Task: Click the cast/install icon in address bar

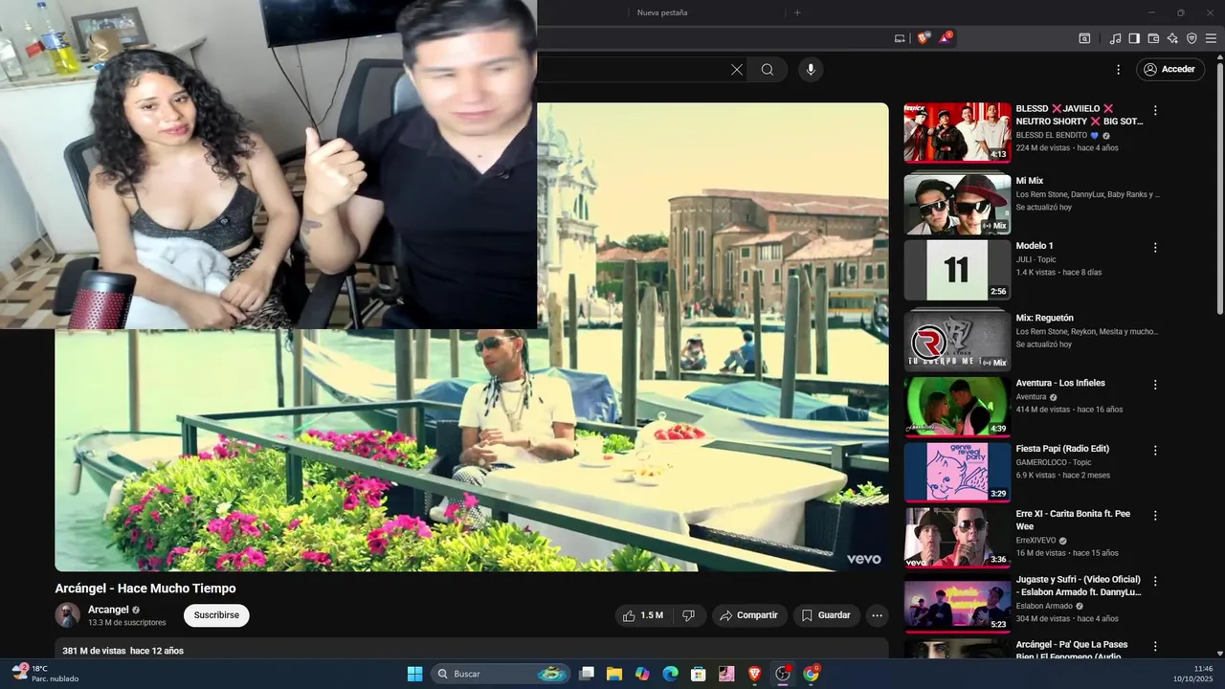Action: click(900, 38)
